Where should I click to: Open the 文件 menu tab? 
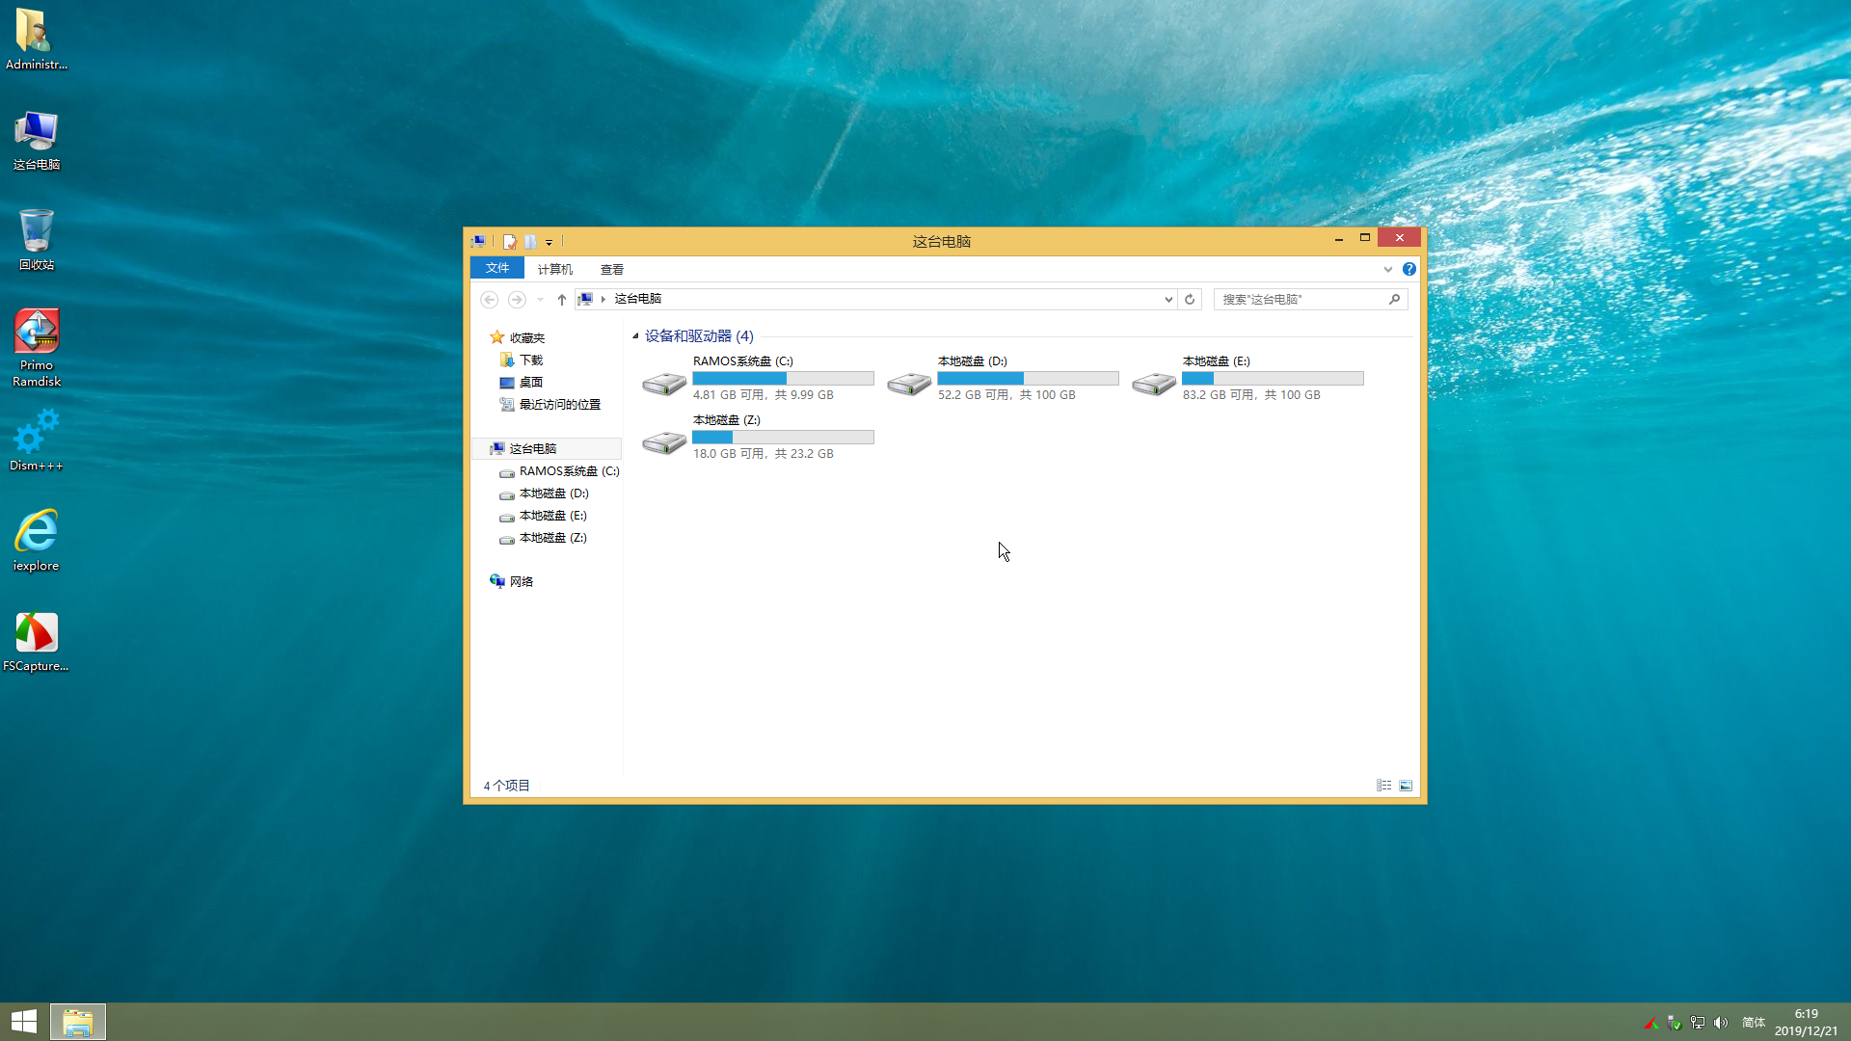[497, 269]
